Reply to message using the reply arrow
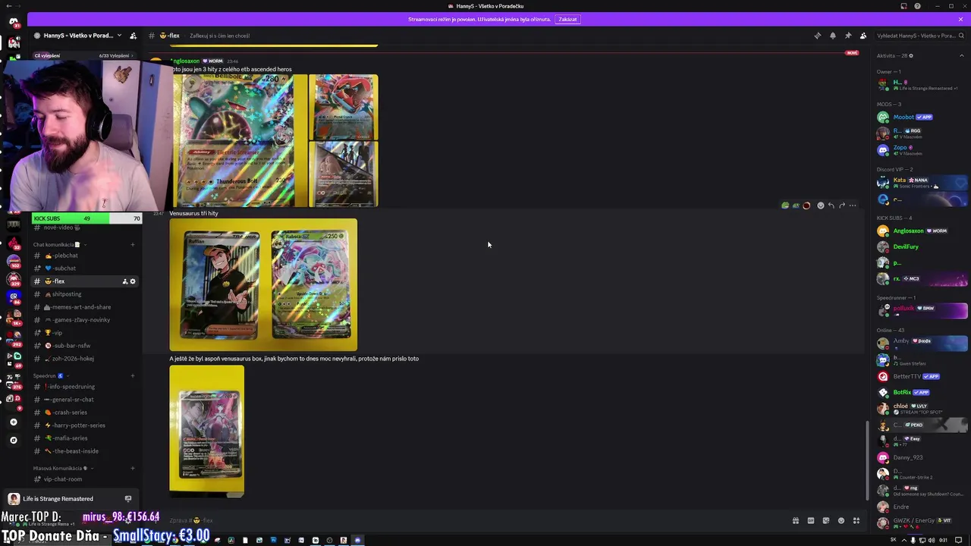This screenshot has height=546, width=971. 831,206
